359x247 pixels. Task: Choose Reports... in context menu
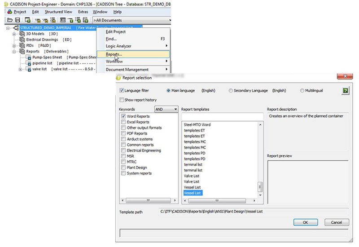(x=133, y=54)
